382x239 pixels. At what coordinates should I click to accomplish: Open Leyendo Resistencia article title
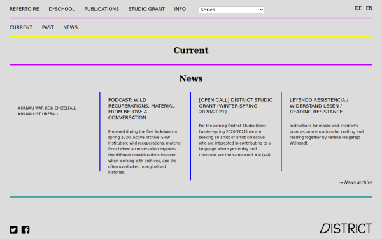[x=319, y=106]
